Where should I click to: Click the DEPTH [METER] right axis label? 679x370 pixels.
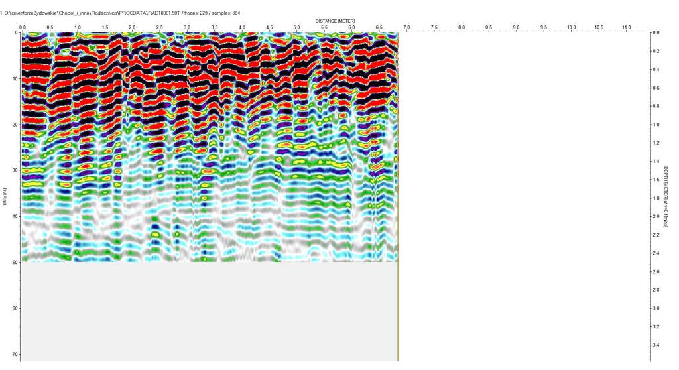pos(666,196)
